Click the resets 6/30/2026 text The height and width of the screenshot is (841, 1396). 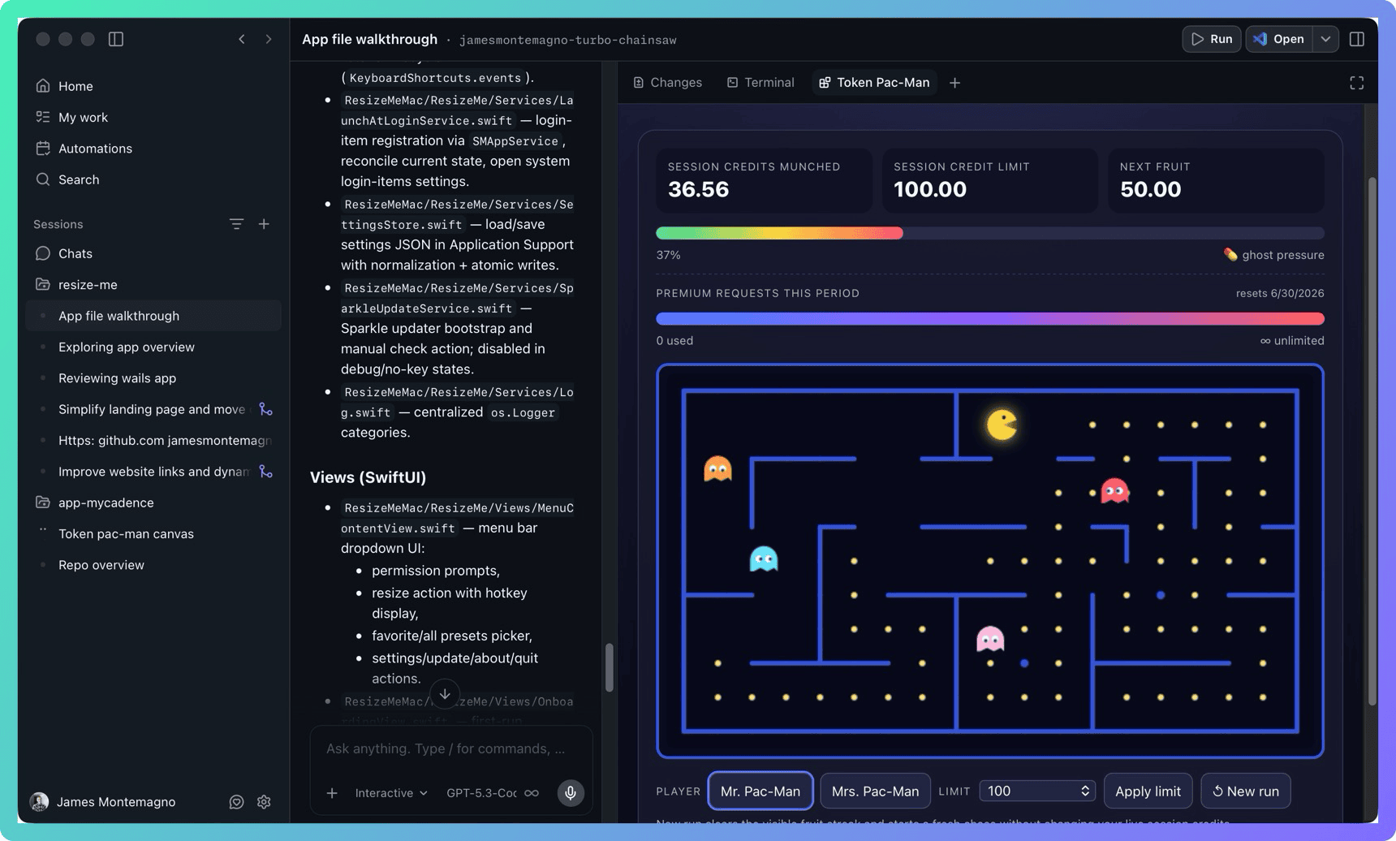click(x=1280, y=293)
